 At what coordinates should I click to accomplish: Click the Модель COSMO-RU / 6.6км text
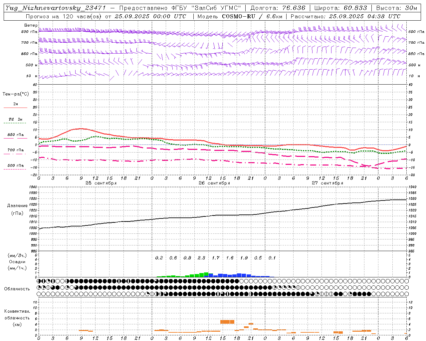point(240,16)
